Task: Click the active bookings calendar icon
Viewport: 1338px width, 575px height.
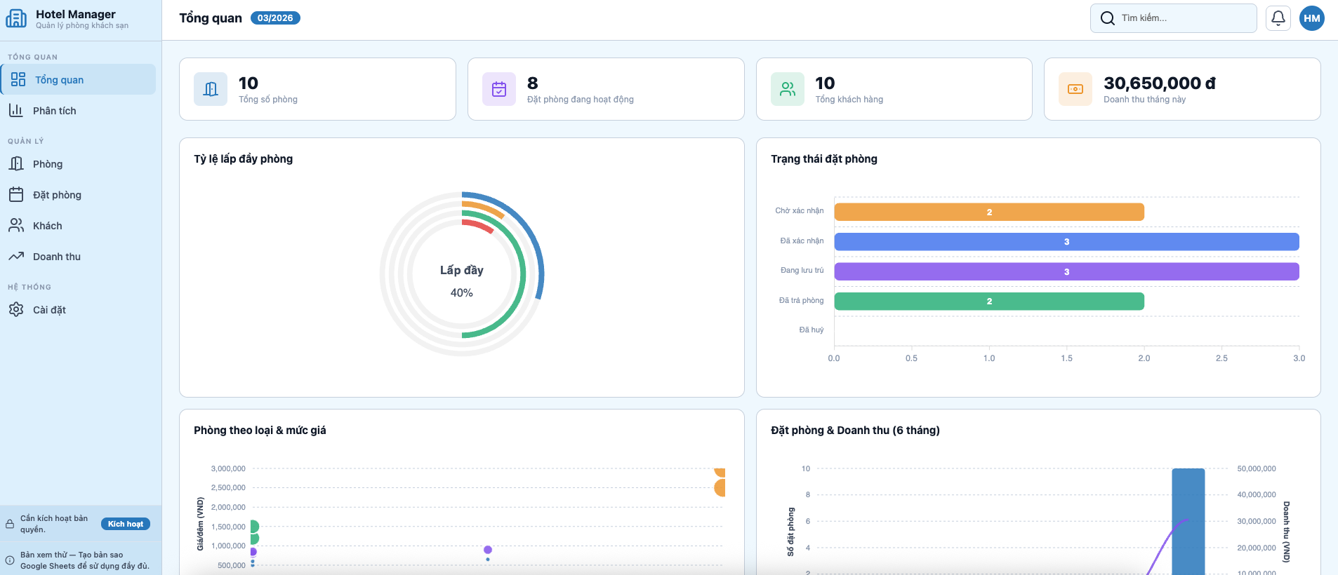Action: [x=499, y=89]
